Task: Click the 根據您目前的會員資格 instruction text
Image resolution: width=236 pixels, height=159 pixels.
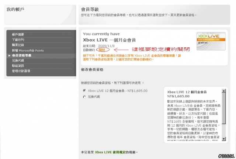Action: (112, 83)
